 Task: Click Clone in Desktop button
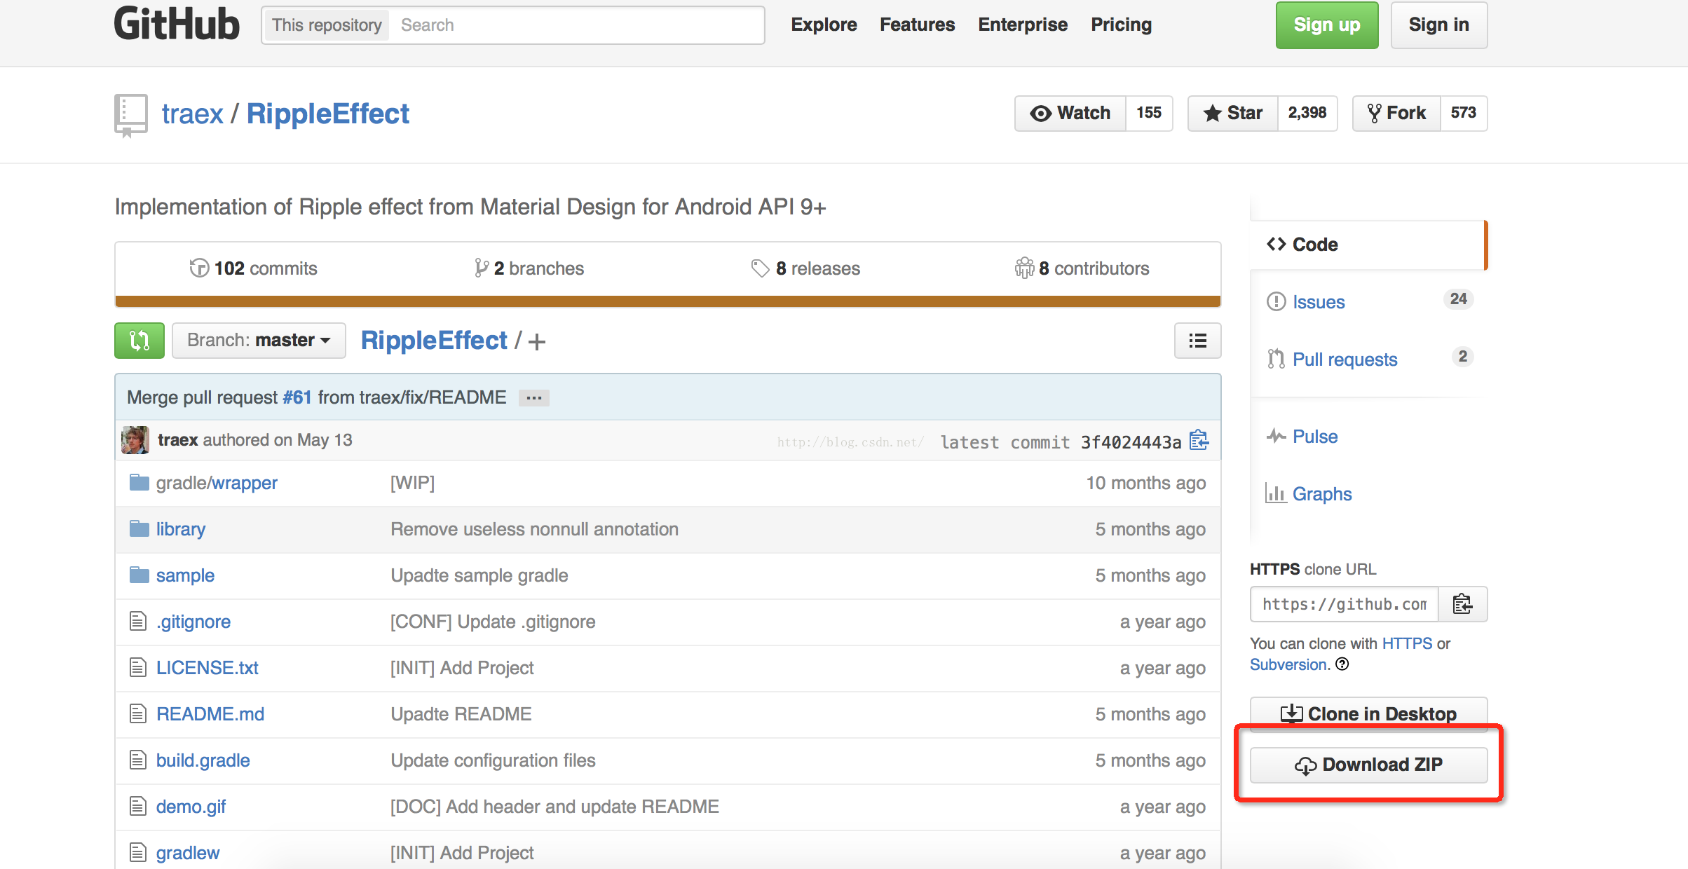[1369, 714]
